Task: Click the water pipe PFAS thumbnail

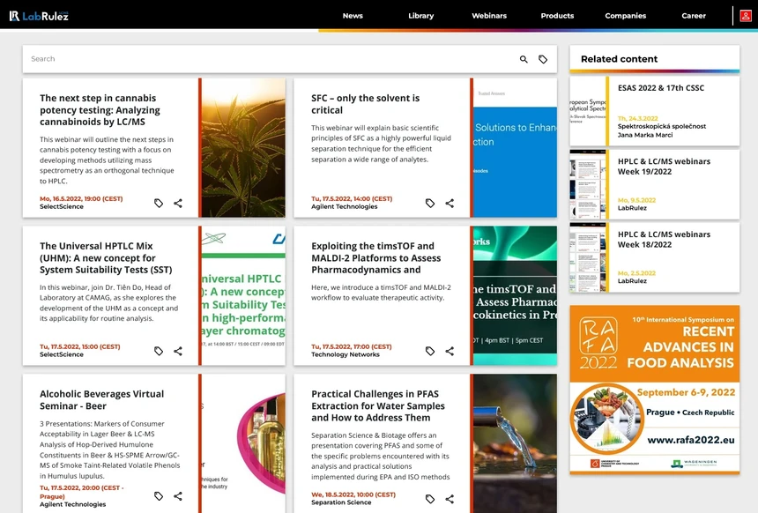Action: pyautogui.click(x=515, y=443)
